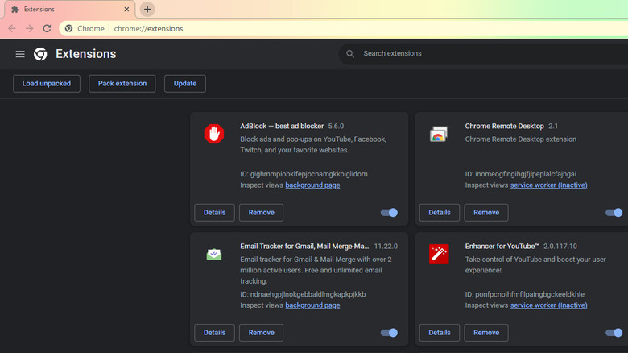Open a new tab with plus button
The image size is (628, 353).
pyautogui.click(x=147, y=9)
